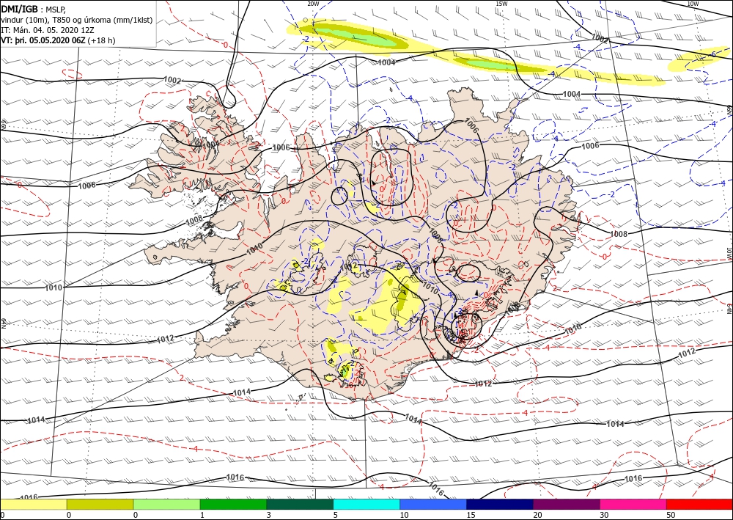Click the pink legend segment labeled 30
The height and width of the screenshot is (520, 733).
point(633,504)
